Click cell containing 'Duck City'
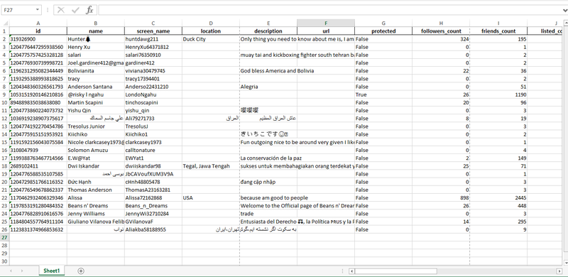Image resolution: width=568 pixels, height=277 pixels. 211,39
